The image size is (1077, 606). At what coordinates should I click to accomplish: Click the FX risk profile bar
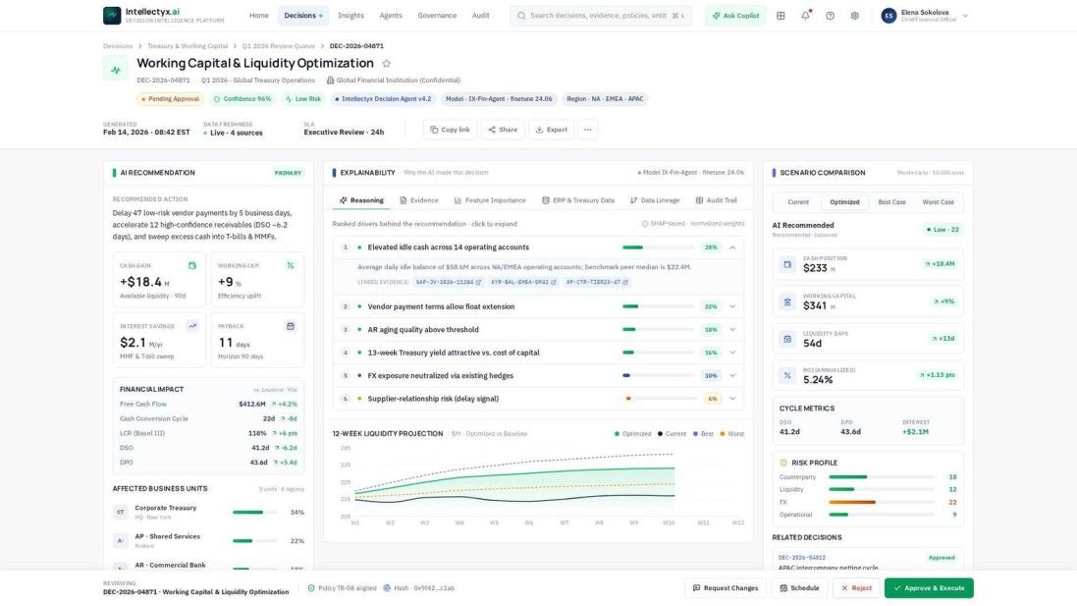[882, 502]
